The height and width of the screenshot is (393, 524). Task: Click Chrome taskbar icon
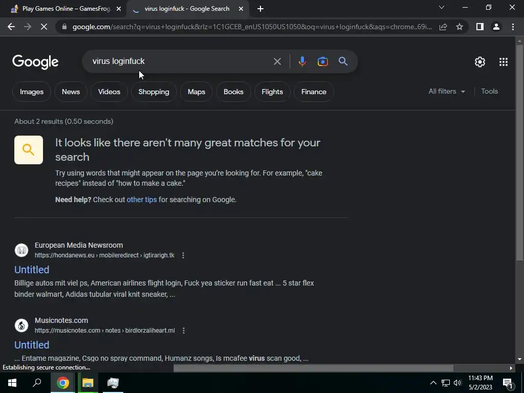(62, 383)
